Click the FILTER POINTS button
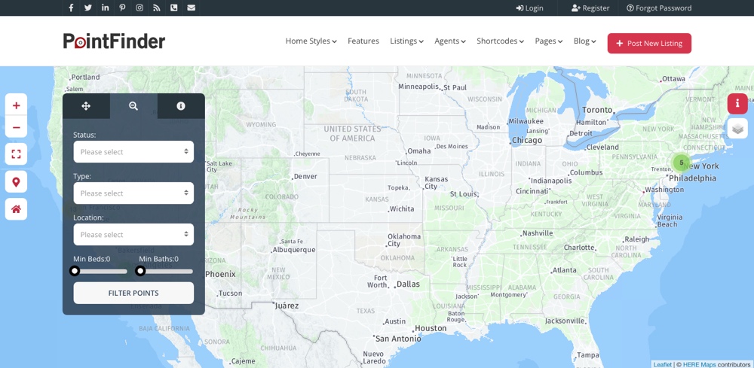754x368 pixels. click(133, 293)
